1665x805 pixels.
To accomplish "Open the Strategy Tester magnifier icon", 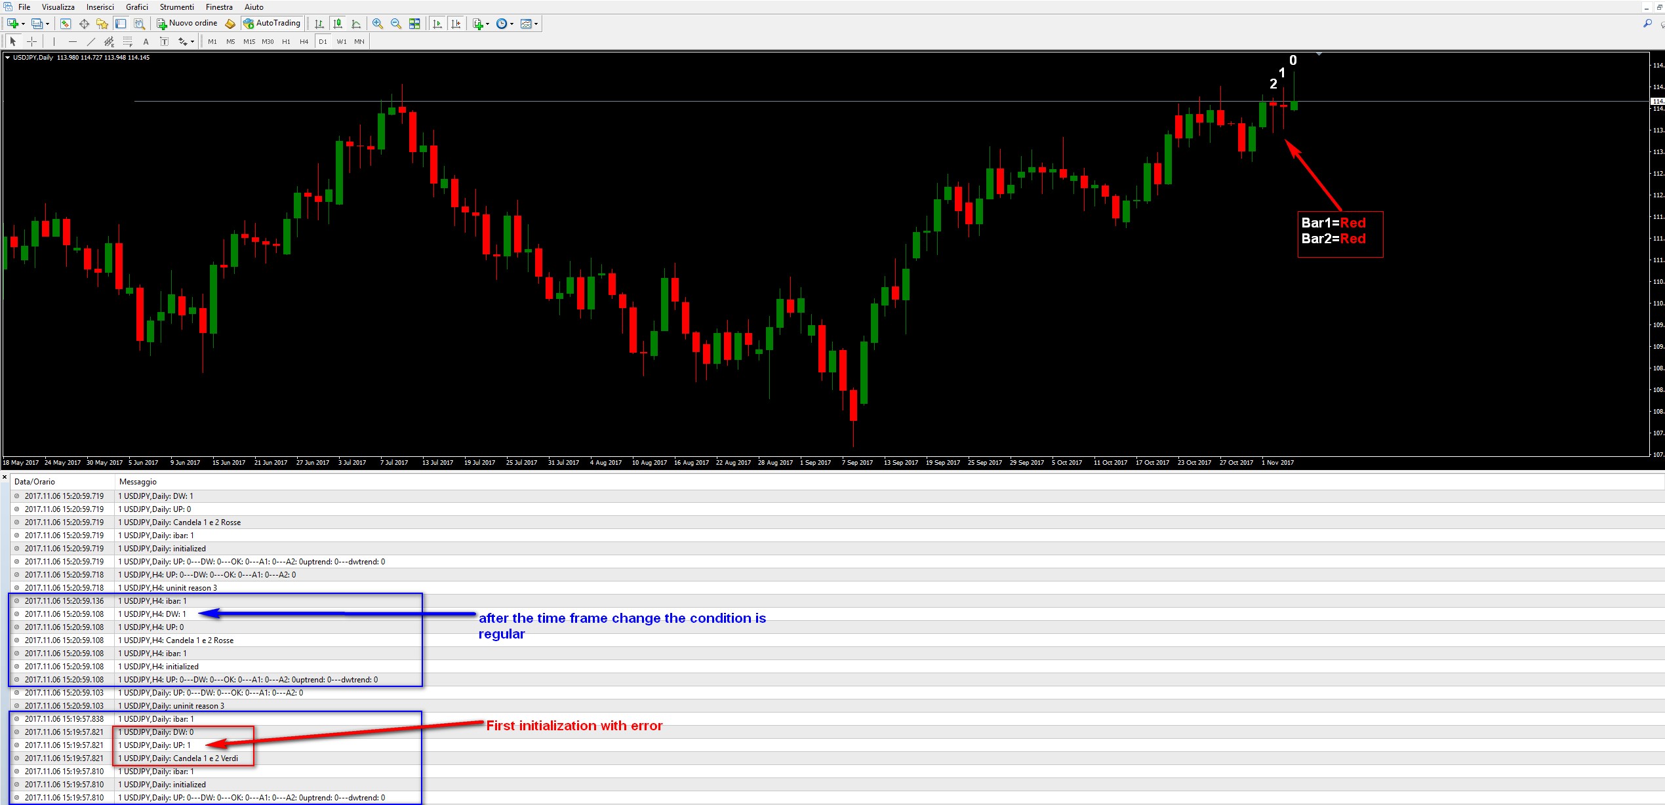I will pyautogui.click(x=139, y=24).
